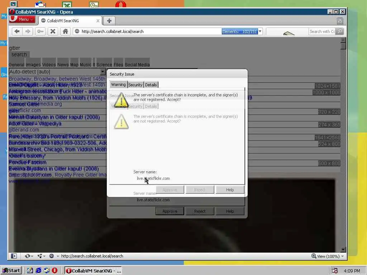The image size is (367, 275).
Task: Click the Search with field in toolbar
Action: [322, 32]
